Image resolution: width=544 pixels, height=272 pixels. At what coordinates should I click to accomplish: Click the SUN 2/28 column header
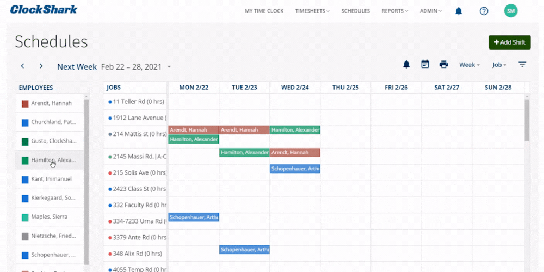(498, 88)
